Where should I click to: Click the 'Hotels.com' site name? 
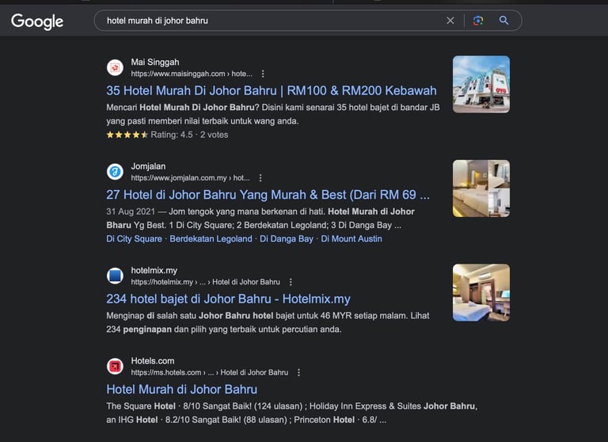click(x=153, y=360)
